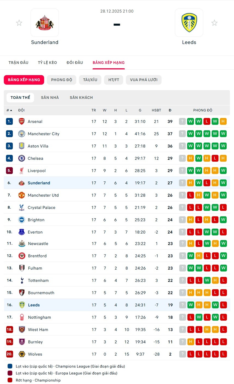Image resolution: width=234 pixels, height=384 pixels.
Task: Click the Newcastle club badge
Action: [x=21, y=243]
